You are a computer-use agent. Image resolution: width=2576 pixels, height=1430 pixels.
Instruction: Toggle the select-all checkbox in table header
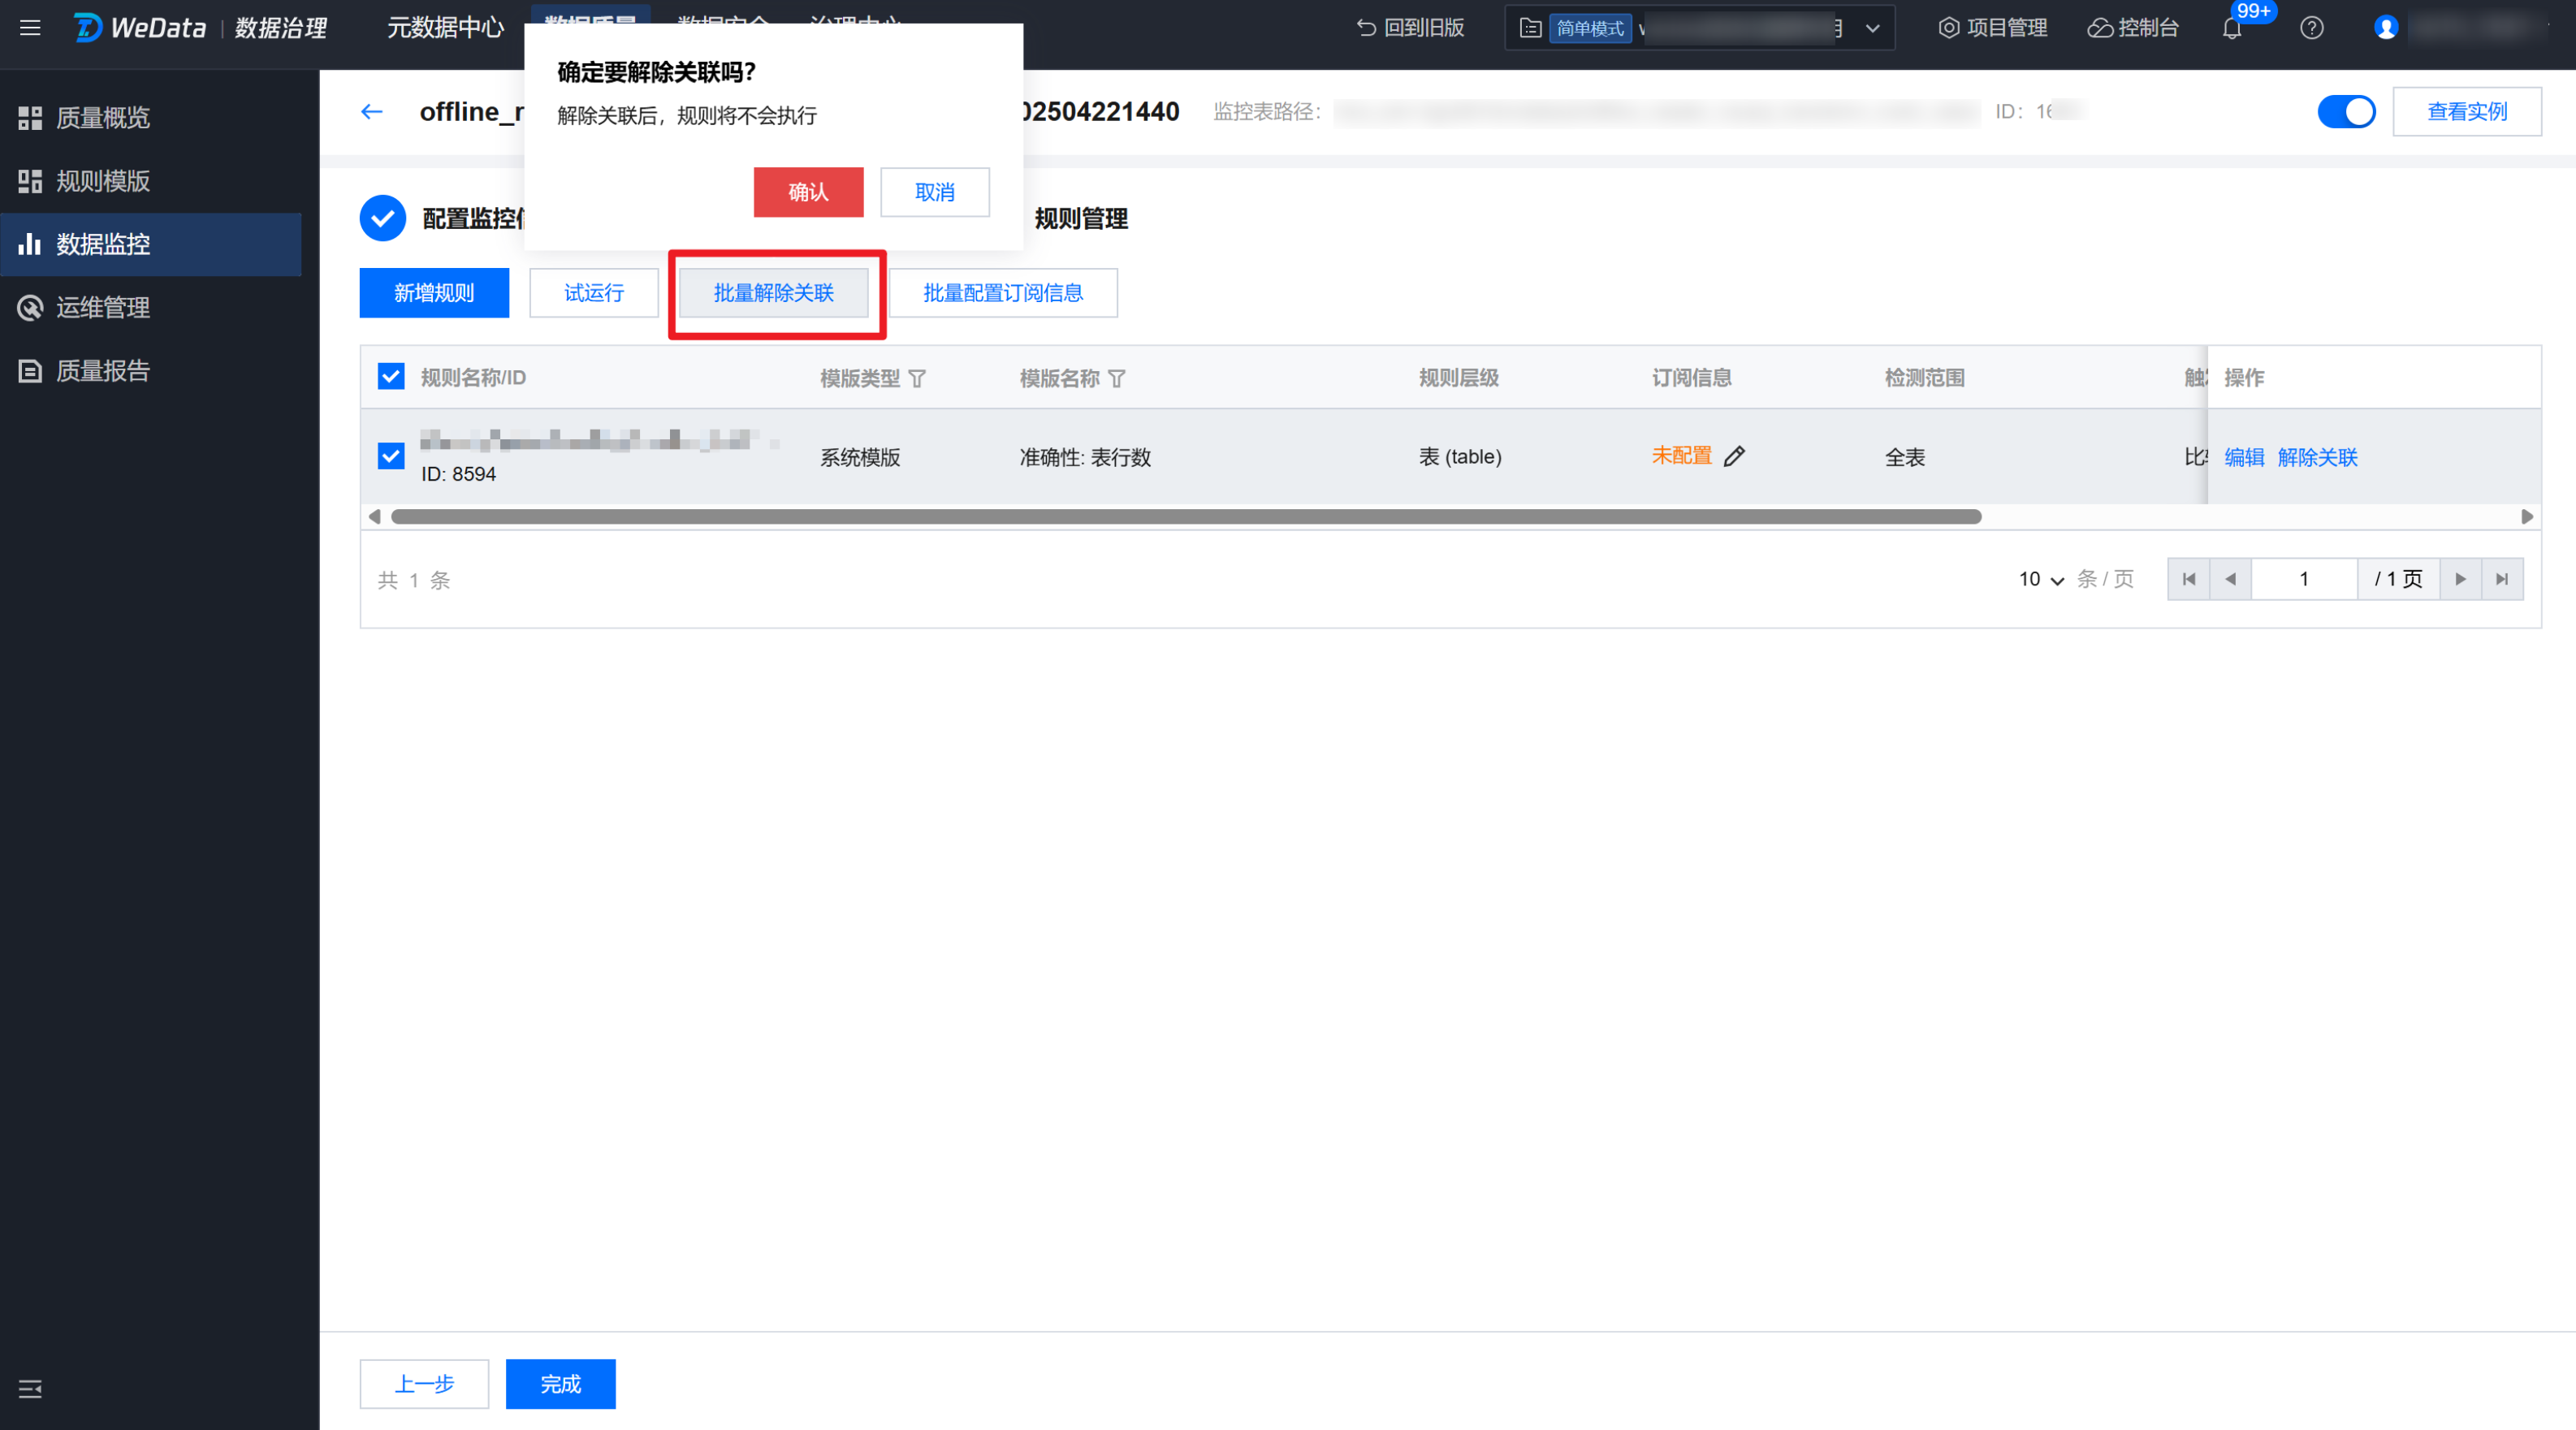coord(391,376)
